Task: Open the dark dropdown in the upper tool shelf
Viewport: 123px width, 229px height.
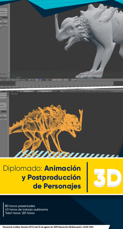Action: (x=4, y=17)
